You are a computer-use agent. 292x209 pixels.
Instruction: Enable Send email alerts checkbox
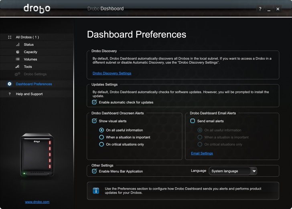(x=193, y=121)
